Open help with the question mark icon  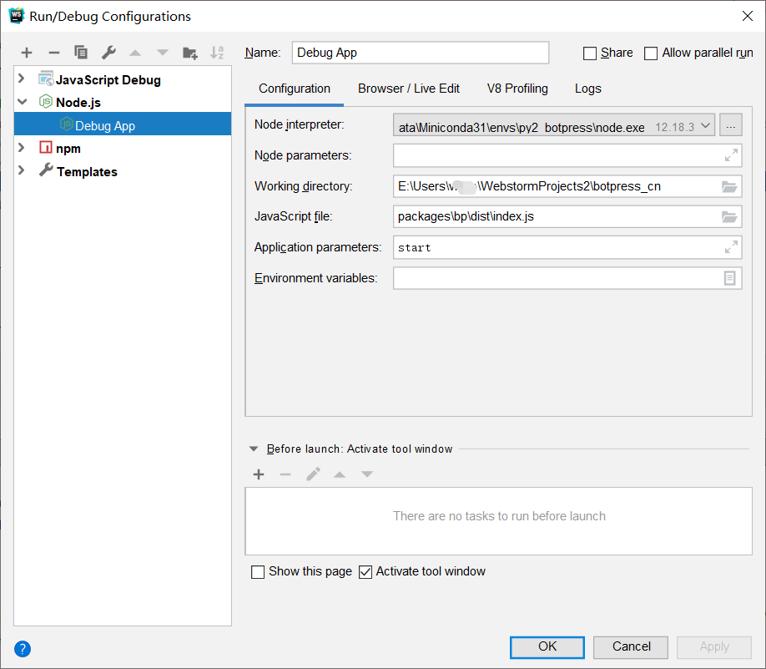point(23,649)
